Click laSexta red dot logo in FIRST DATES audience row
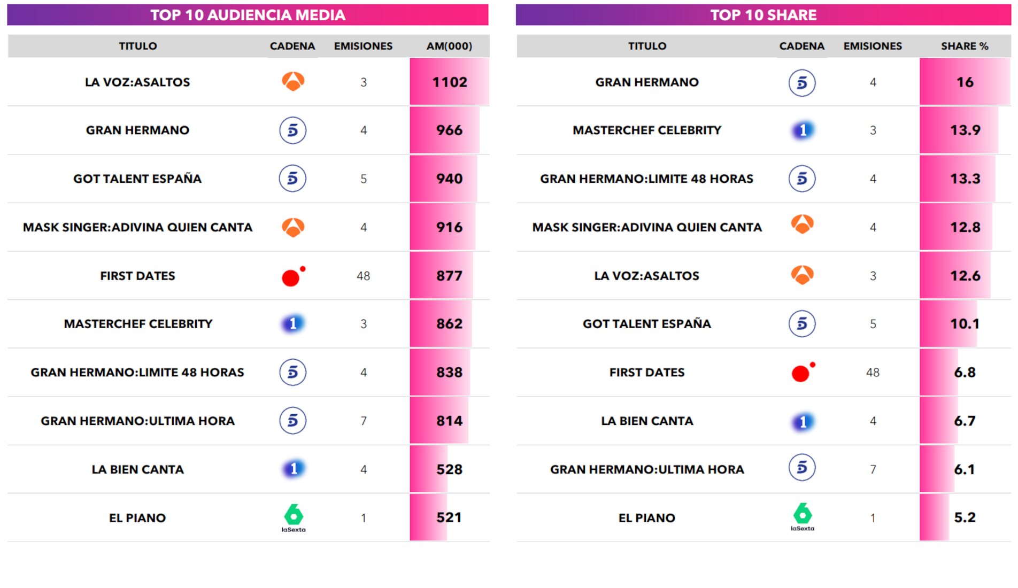This screenshot has width=1018, height=588. coord(292,277)
